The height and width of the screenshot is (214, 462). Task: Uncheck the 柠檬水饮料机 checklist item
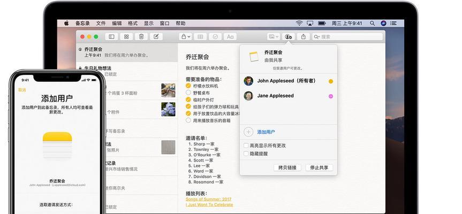click(188, 86)
